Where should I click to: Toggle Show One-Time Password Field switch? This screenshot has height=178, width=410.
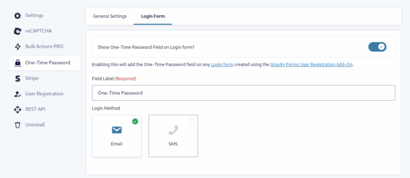point(377,47)
